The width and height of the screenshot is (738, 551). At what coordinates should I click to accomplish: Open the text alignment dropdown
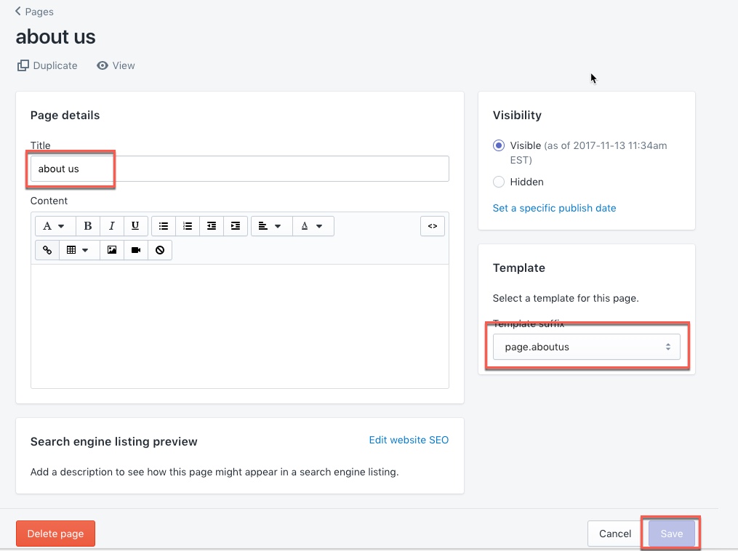[x=272, y=226]
